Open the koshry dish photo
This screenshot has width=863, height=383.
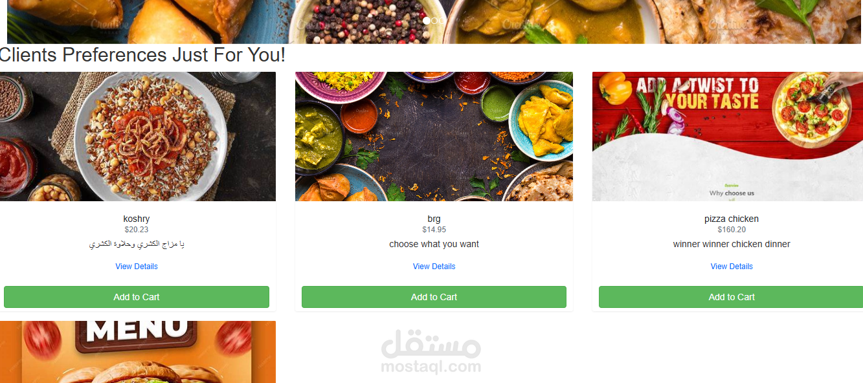click(x=138, y=137)
